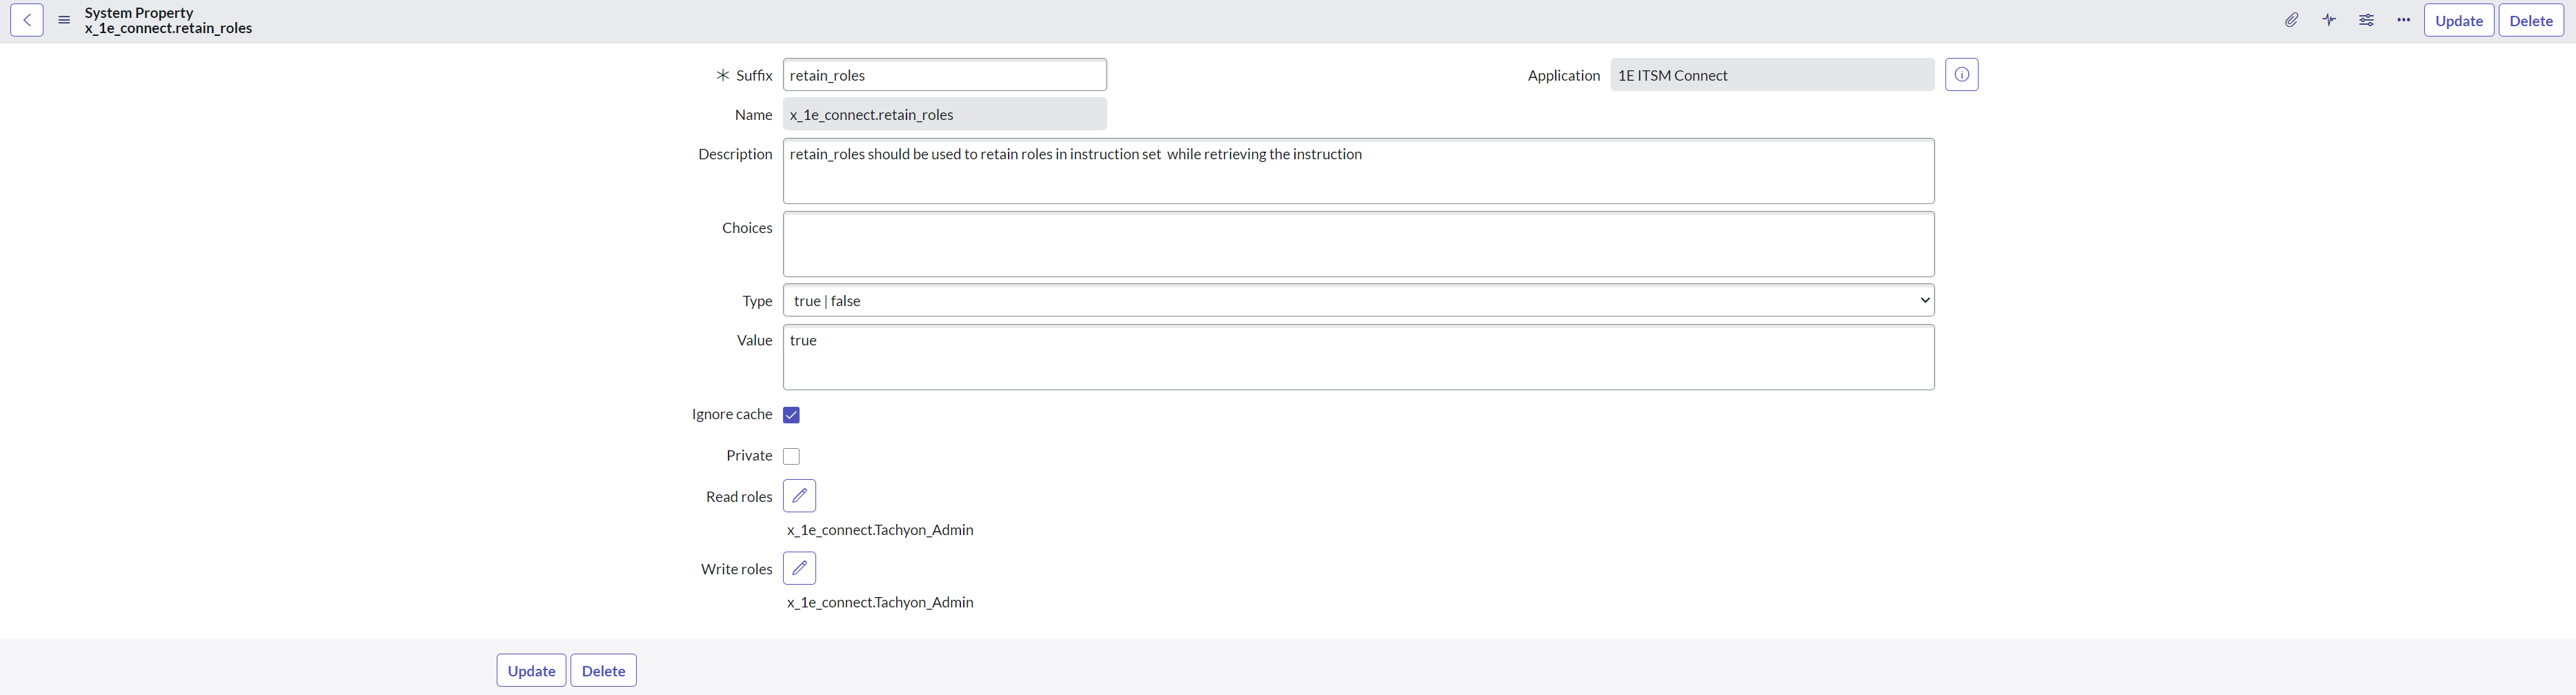
Task: Click into the Suffix input field
Action: (x=944, y=75)
